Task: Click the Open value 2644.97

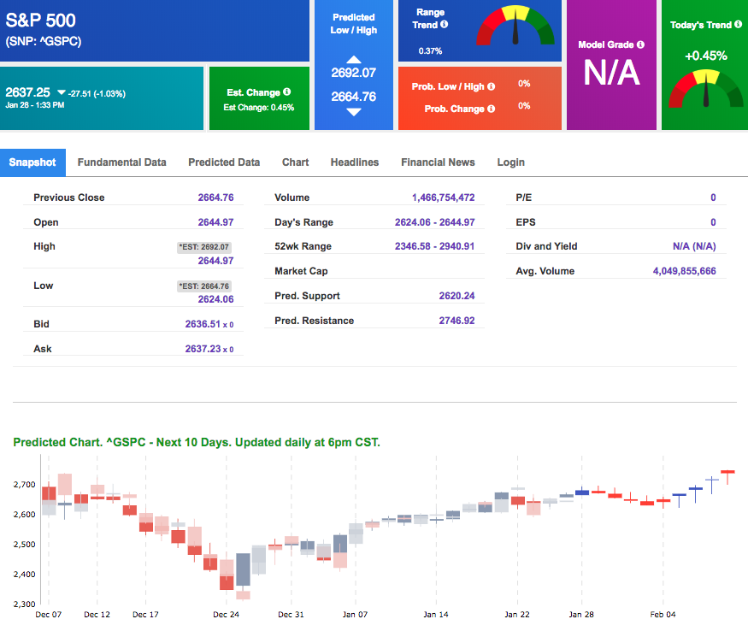Action: (x=215, y=222)
